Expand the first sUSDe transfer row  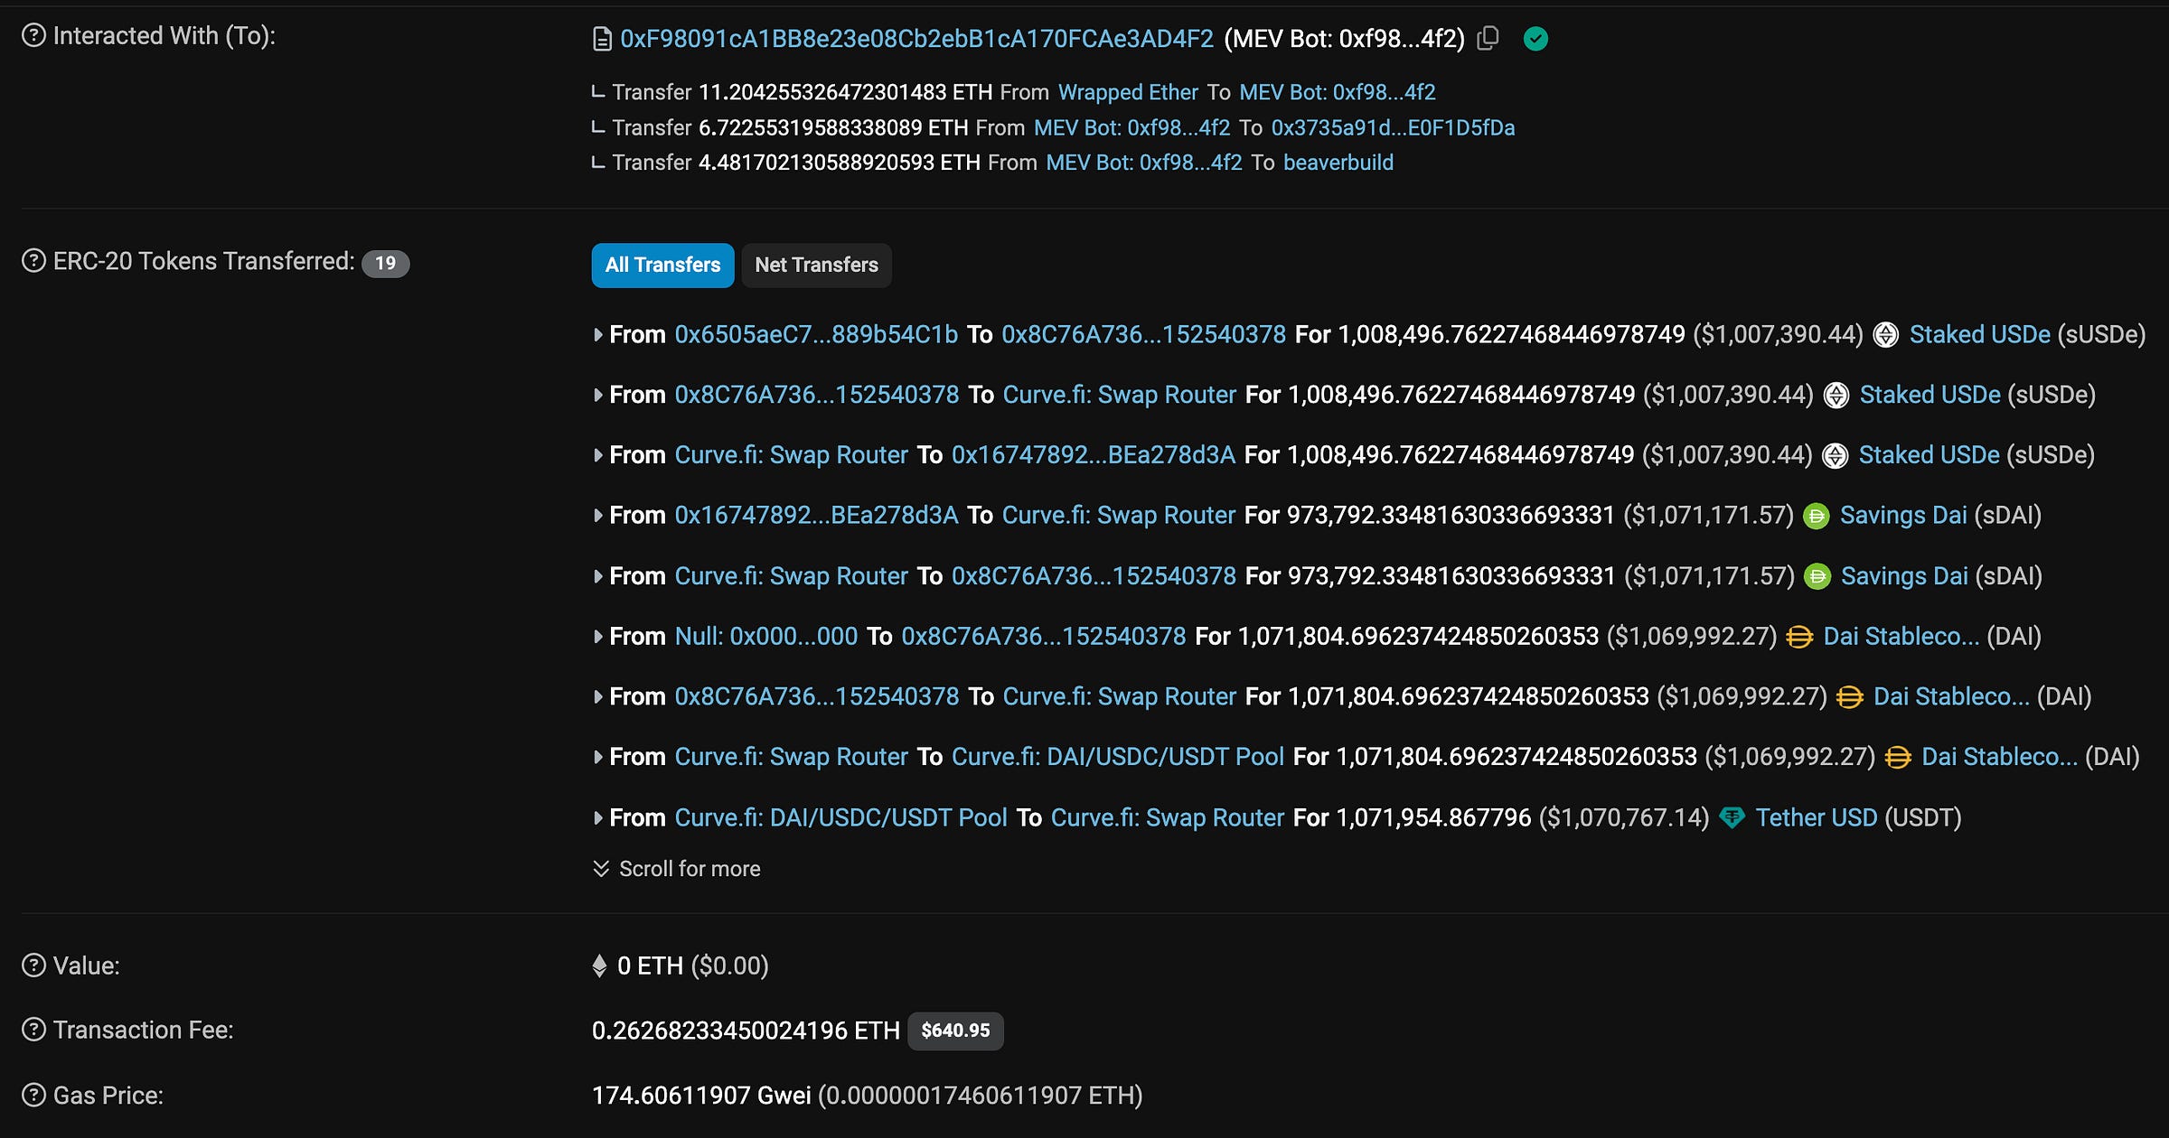click(598, 335)
